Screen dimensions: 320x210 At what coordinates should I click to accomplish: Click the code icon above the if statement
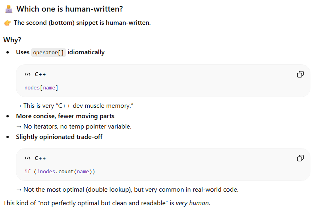point(28,158)
